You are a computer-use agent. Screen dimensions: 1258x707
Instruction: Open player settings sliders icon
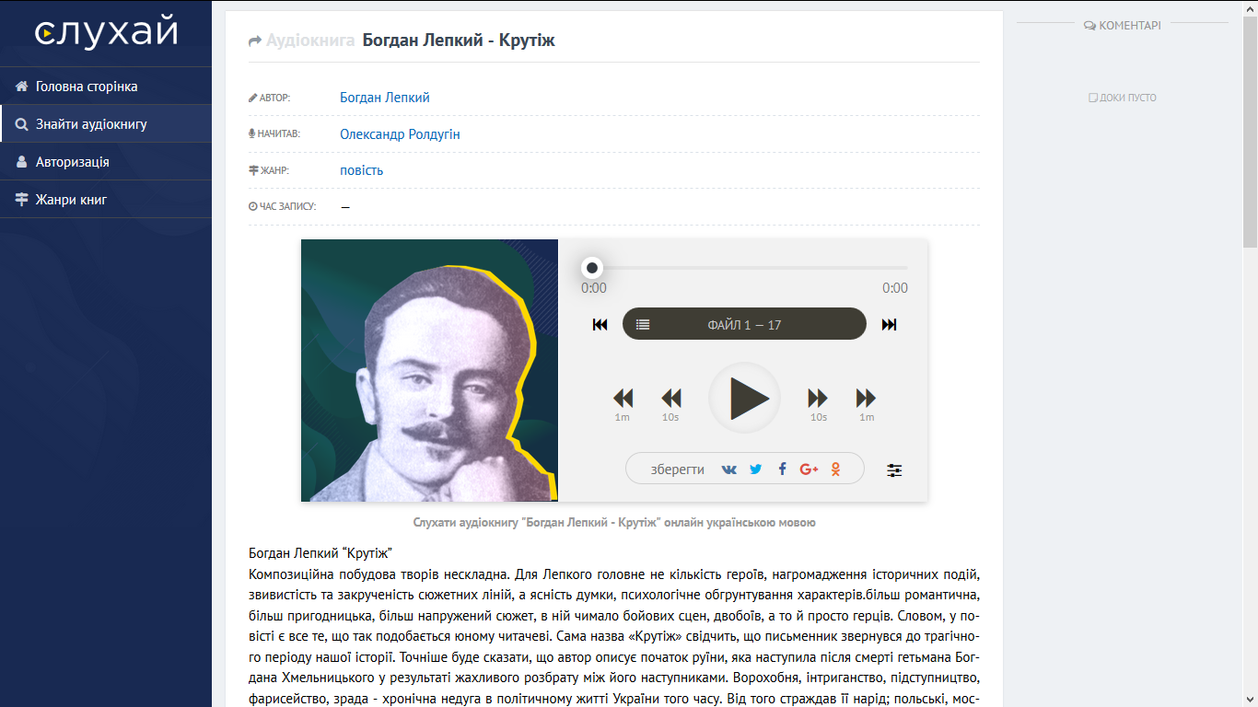pyautogui.click(x=894, y=470)
